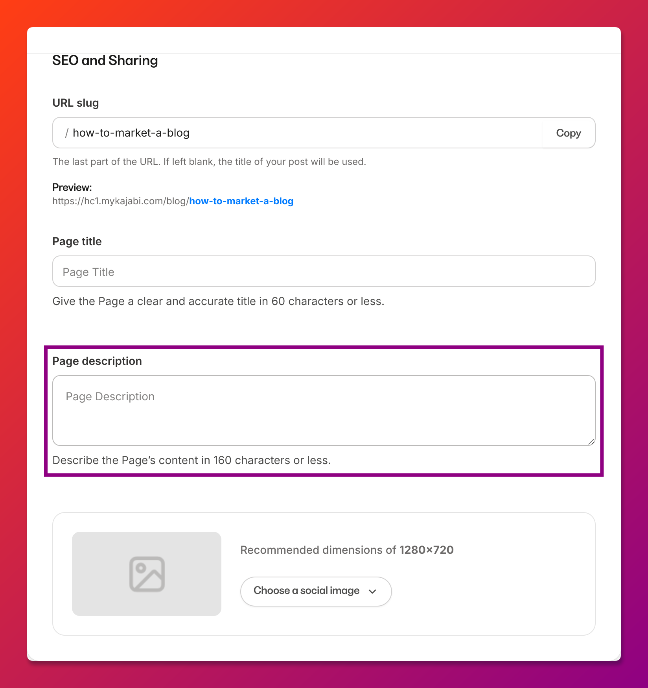This screenshot has width=648, height=688.
Task: Click the 'URL slug' label
Action: (75, 103)
